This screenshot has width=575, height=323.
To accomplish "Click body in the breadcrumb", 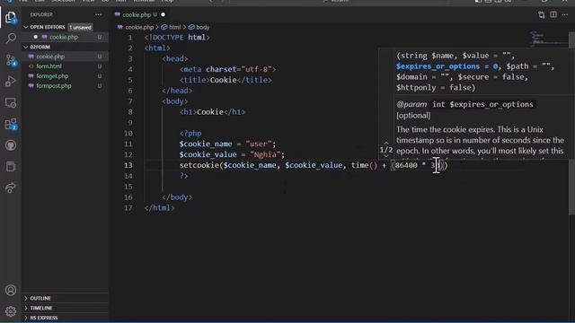I will pyautogui.click(x=202, y=27).
